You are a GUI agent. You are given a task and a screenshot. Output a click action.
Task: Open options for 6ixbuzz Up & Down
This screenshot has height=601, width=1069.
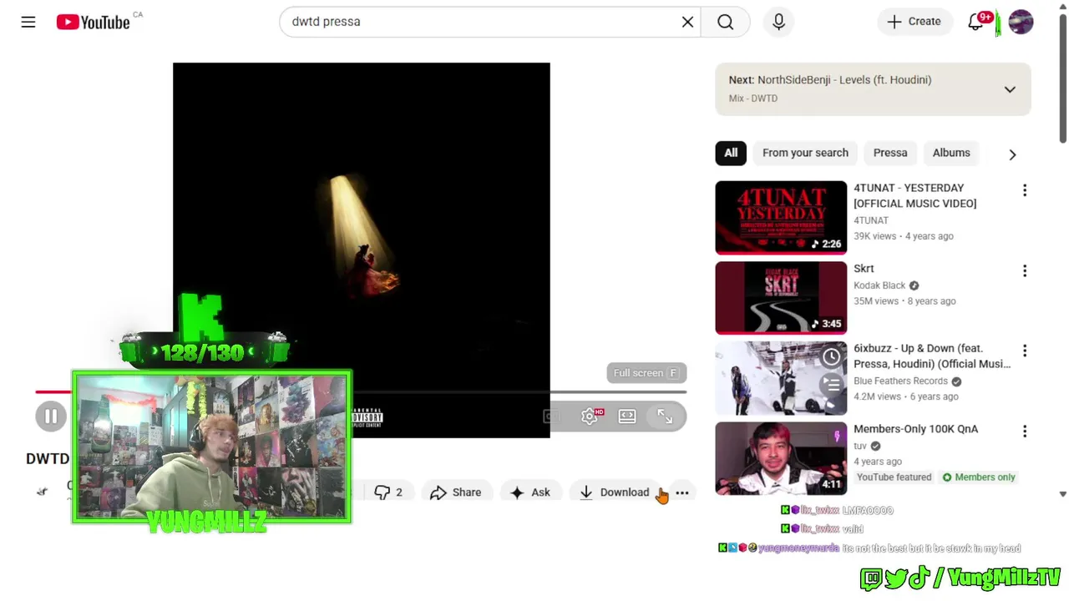[x=1025, y=351]
